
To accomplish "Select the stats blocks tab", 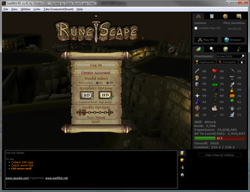I will [198, 49].
